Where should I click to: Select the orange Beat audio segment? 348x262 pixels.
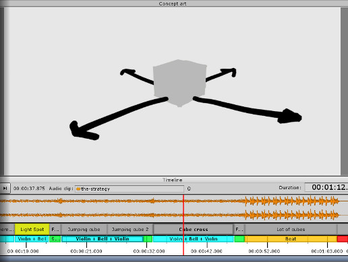coord(291,239)
